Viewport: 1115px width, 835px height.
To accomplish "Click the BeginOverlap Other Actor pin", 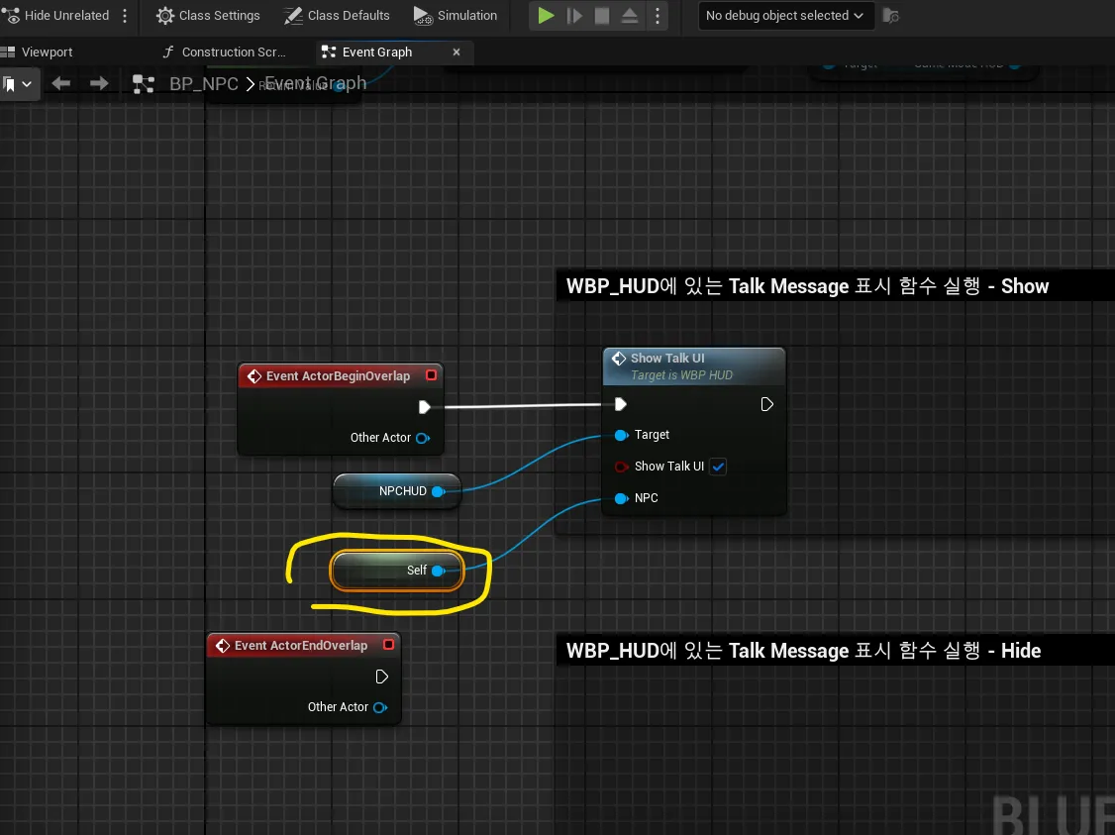I will 423,438.
